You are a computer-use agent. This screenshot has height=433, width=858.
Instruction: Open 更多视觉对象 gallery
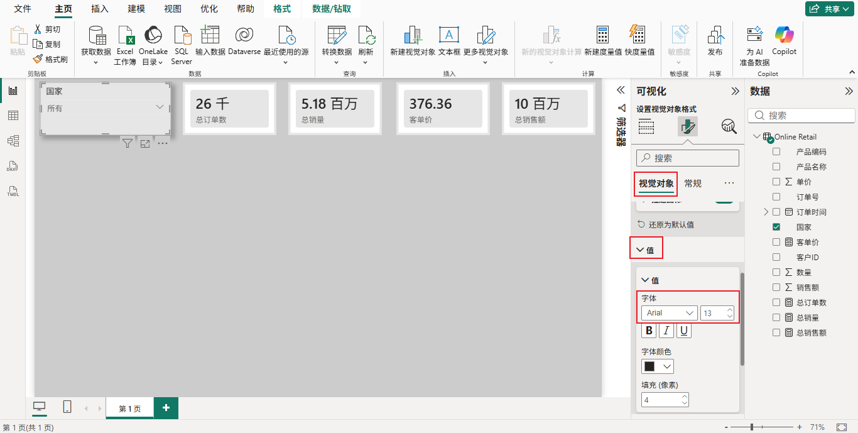pos(486,45)
